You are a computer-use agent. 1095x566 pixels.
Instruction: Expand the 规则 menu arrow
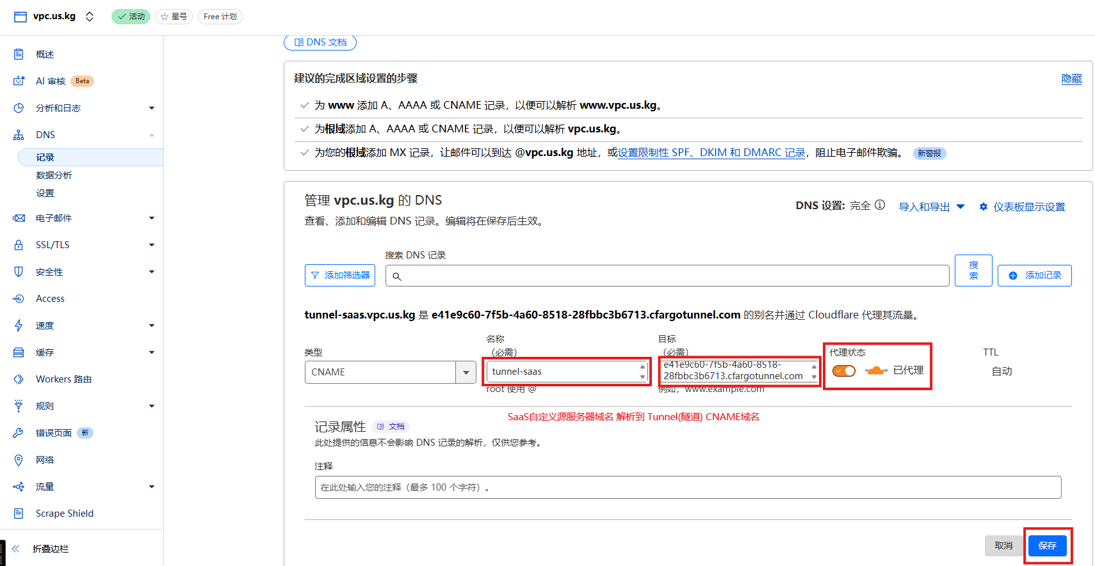click(152, 406)
